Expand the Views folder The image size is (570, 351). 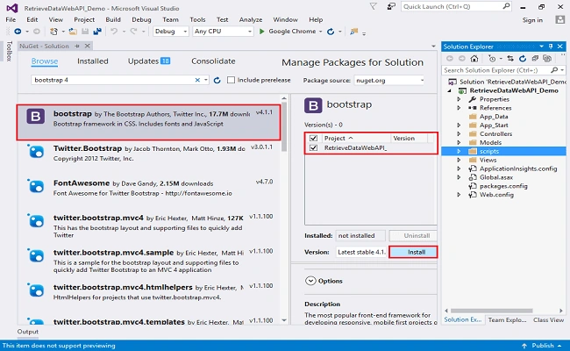click(x=459, y=160)
